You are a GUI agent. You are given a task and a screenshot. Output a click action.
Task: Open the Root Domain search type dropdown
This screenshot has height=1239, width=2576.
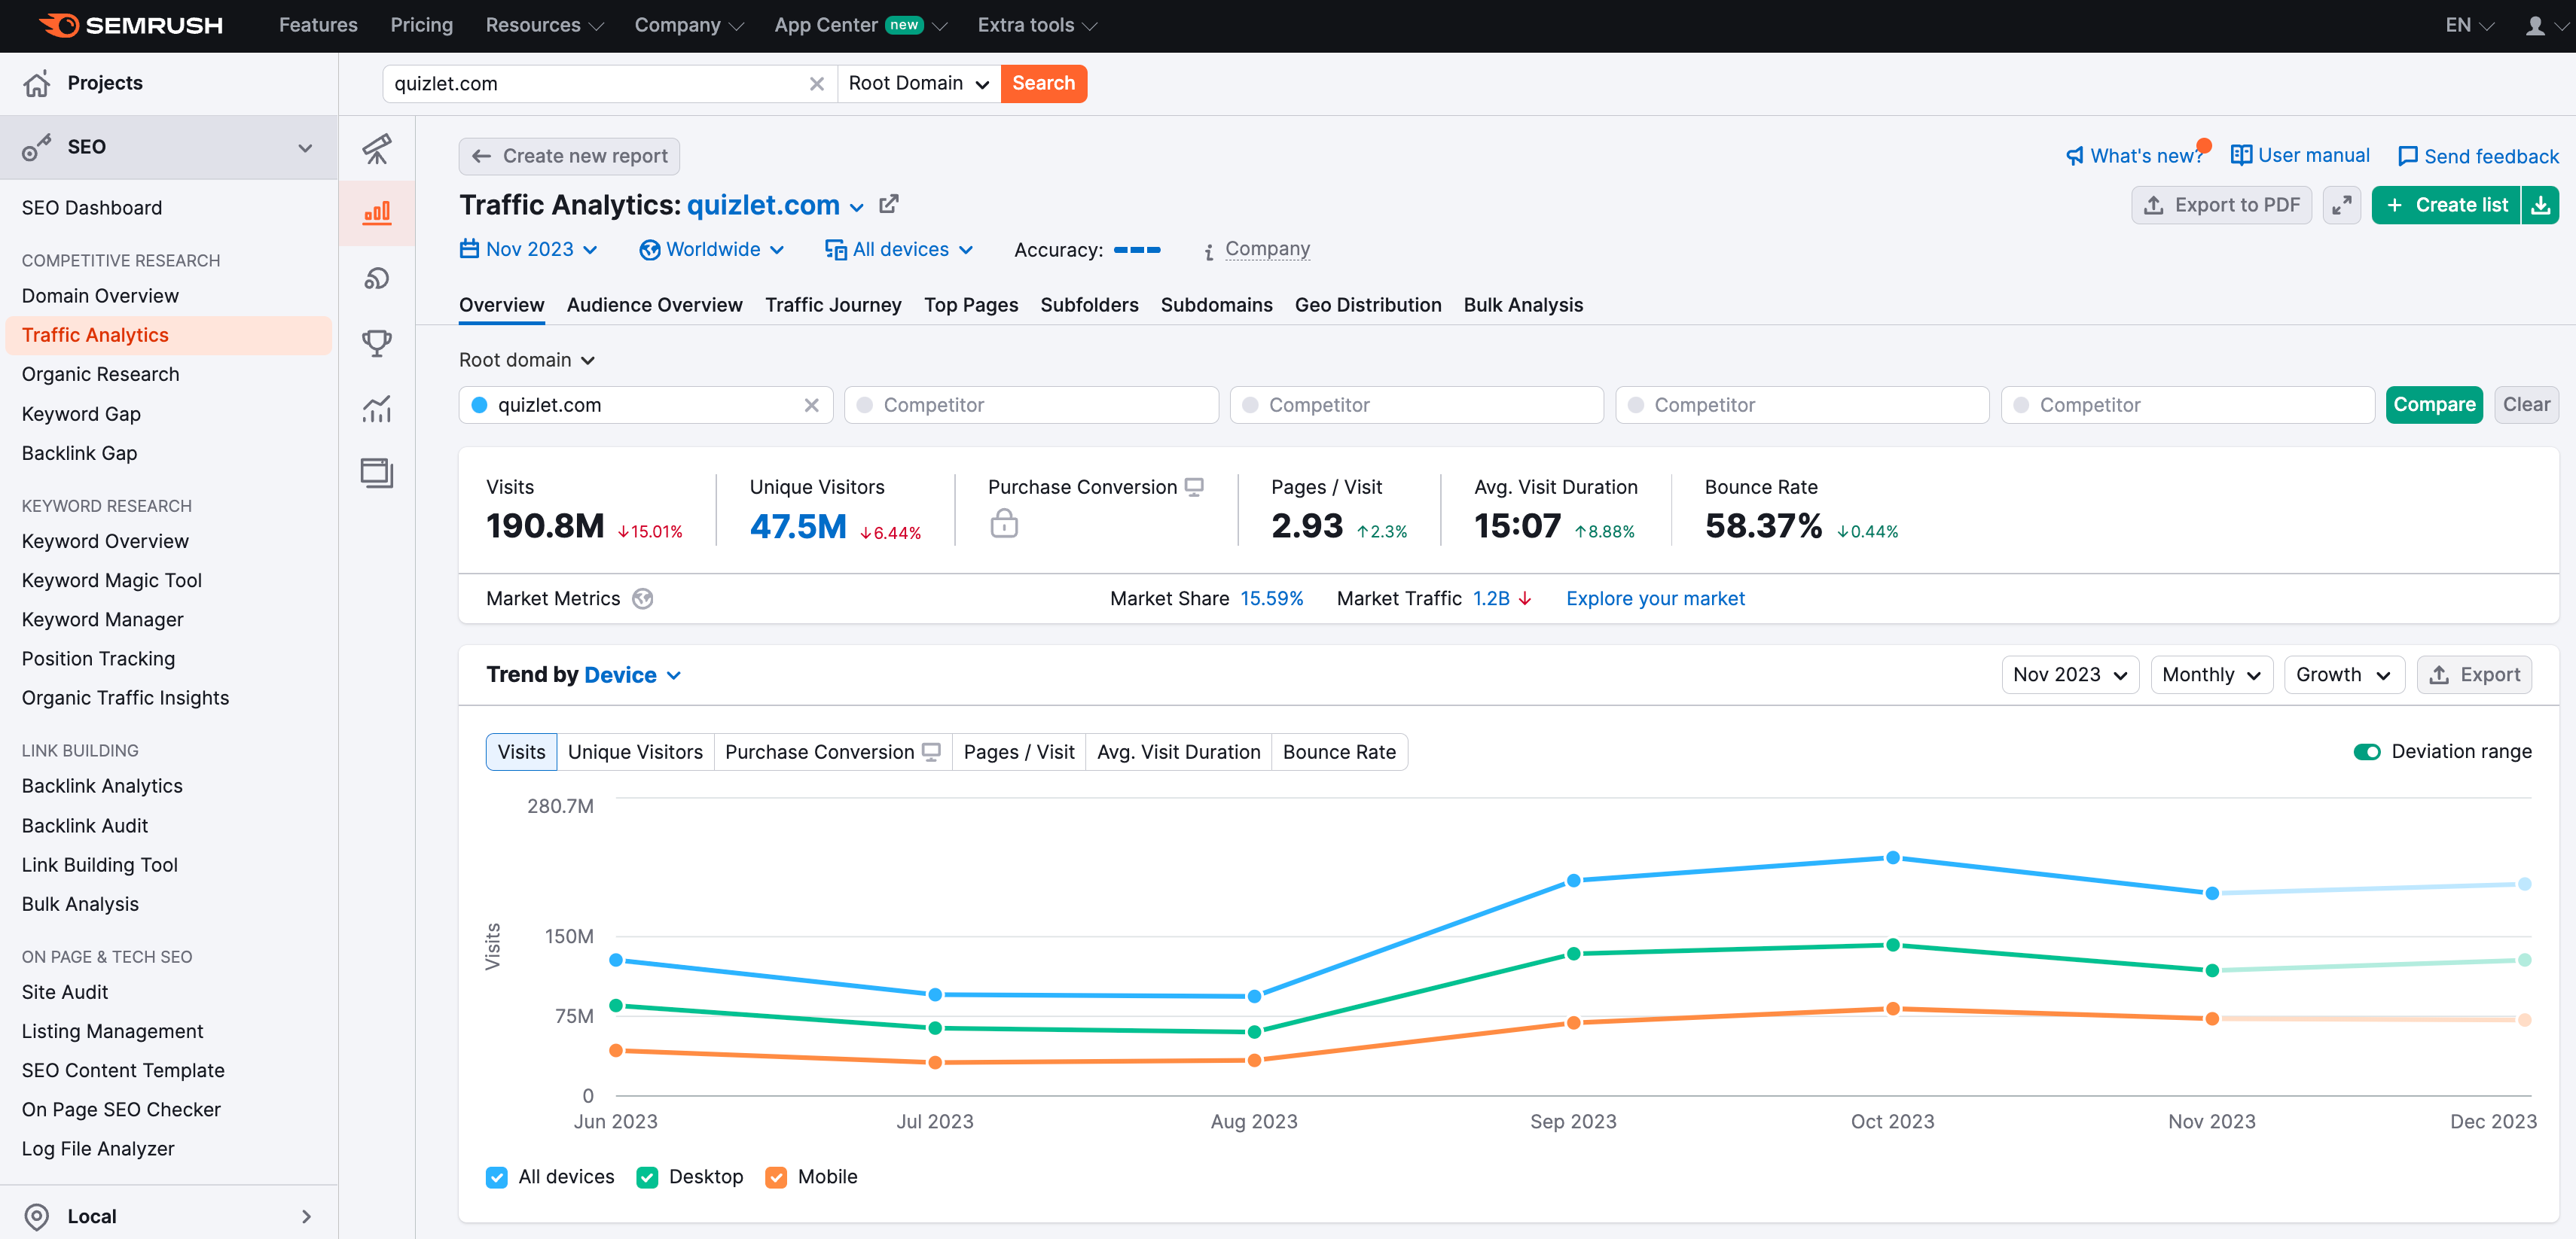pos(918,84)
